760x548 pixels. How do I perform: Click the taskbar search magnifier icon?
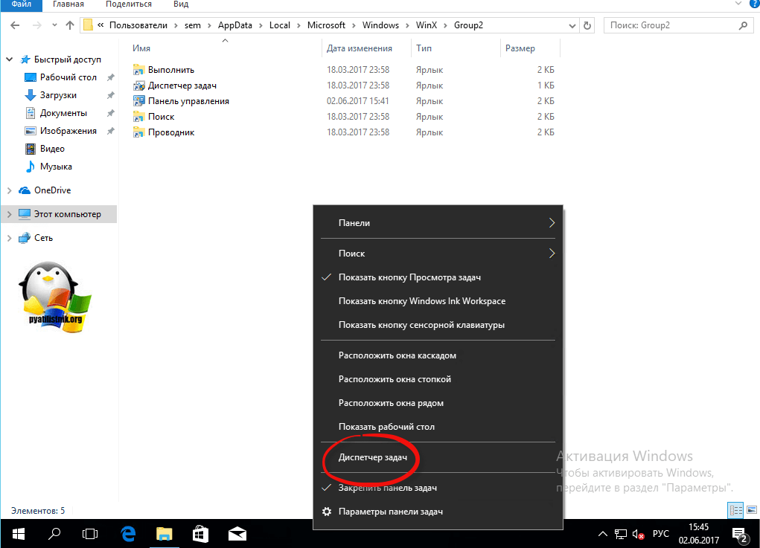54,533
